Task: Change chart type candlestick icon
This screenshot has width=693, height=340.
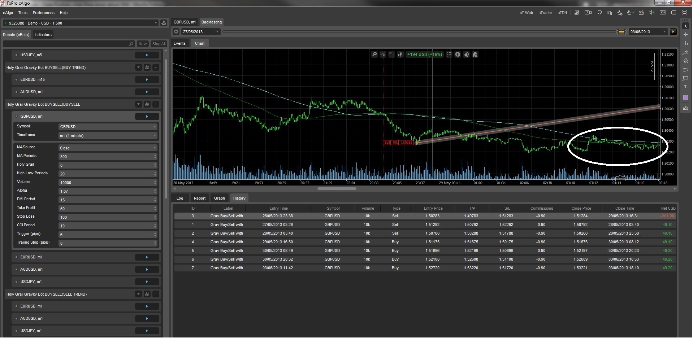Action: point(400,55)
